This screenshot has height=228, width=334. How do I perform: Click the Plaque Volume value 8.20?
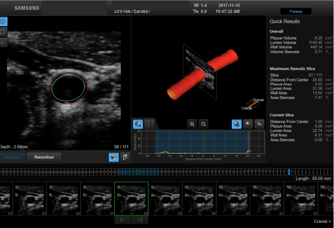318,38
